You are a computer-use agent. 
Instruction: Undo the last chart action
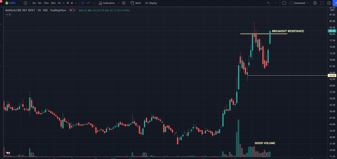pos(269,3)
